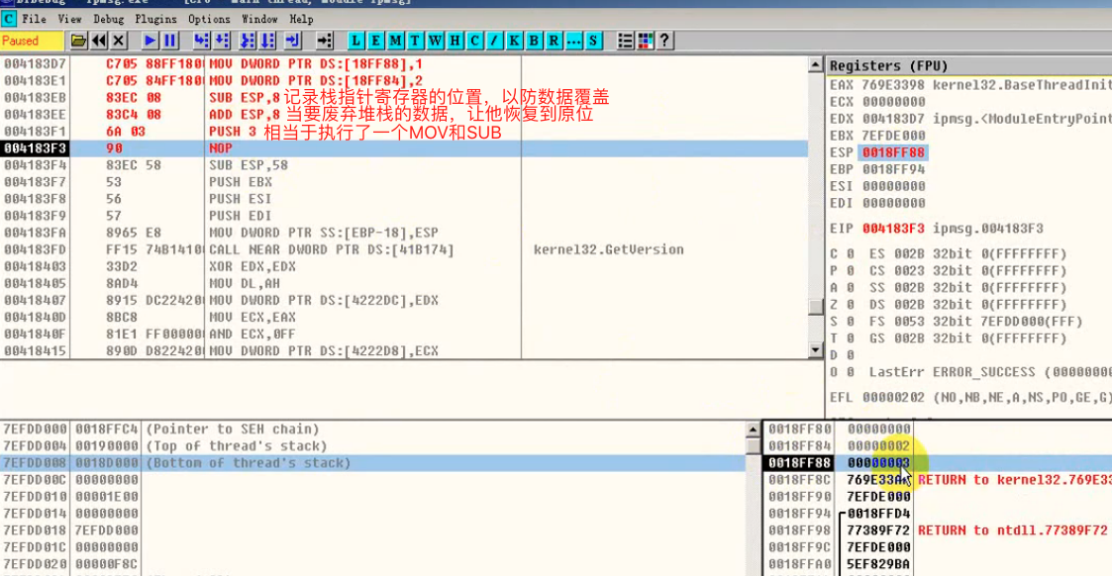Select the EIP register value 004183F3
This screenshot has height=576, width=1112.
893,229
